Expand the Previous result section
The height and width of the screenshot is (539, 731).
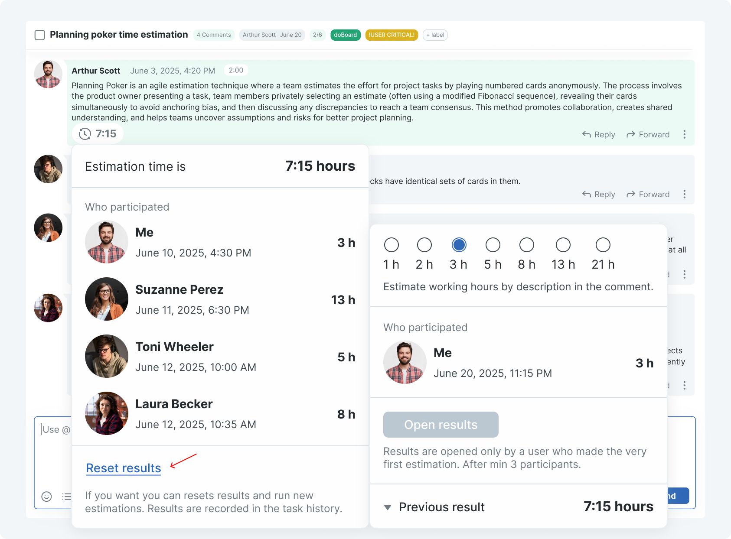[x=388, y=507]
